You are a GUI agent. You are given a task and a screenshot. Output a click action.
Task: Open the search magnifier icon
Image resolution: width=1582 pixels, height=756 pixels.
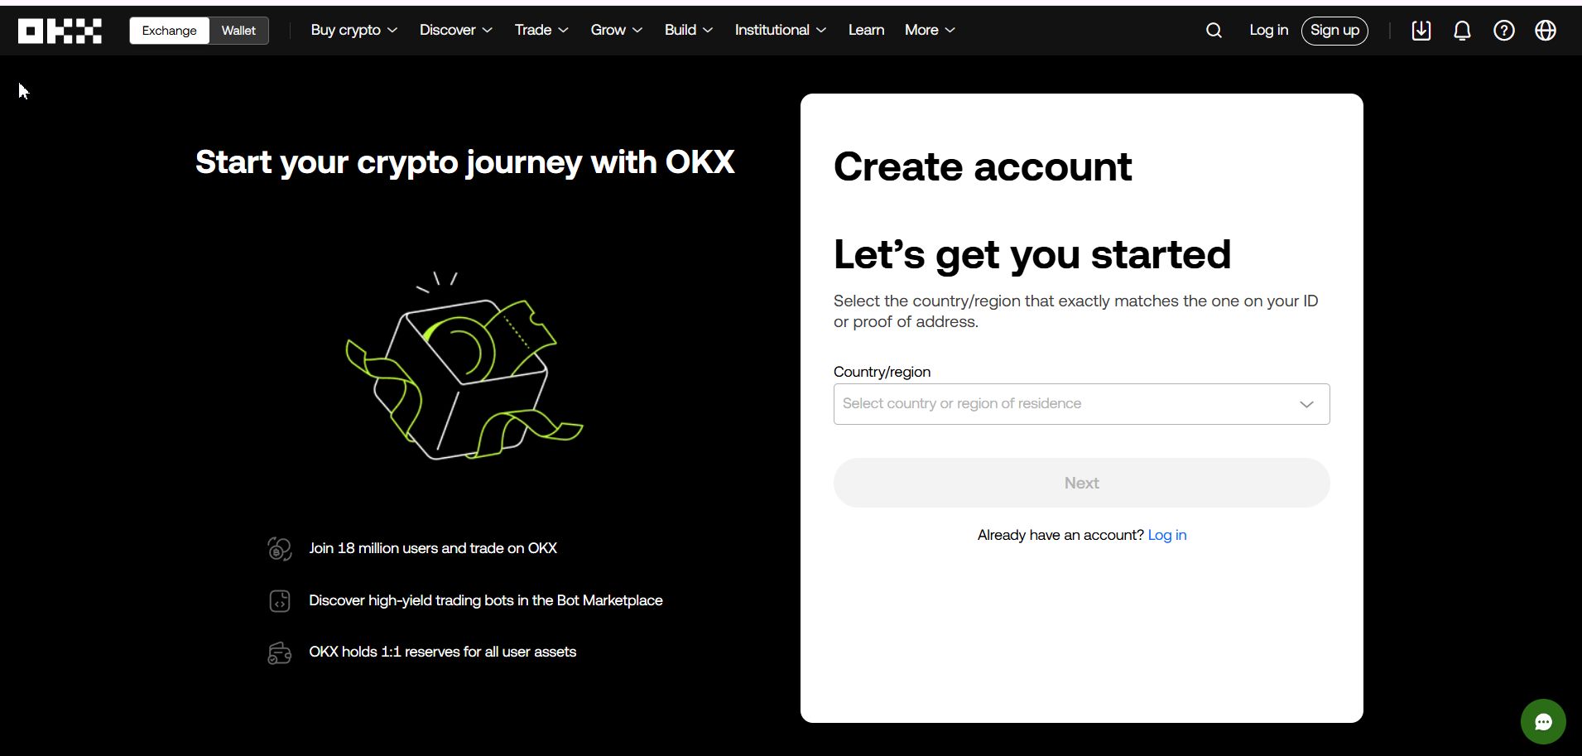[1214, 31]
